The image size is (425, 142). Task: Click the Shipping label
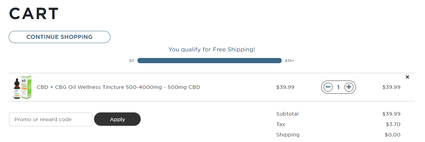[x=288, y=135]
